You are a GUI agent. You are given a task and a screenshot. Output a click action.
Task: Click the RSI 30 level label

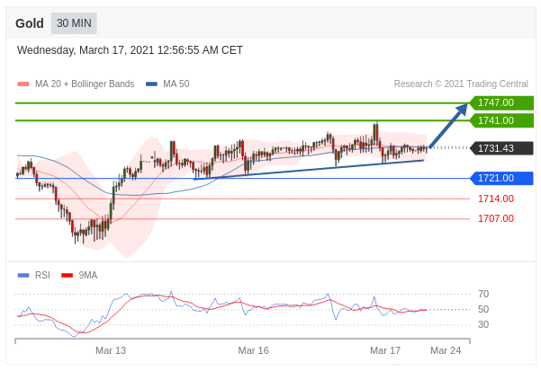tap(483, 324)
